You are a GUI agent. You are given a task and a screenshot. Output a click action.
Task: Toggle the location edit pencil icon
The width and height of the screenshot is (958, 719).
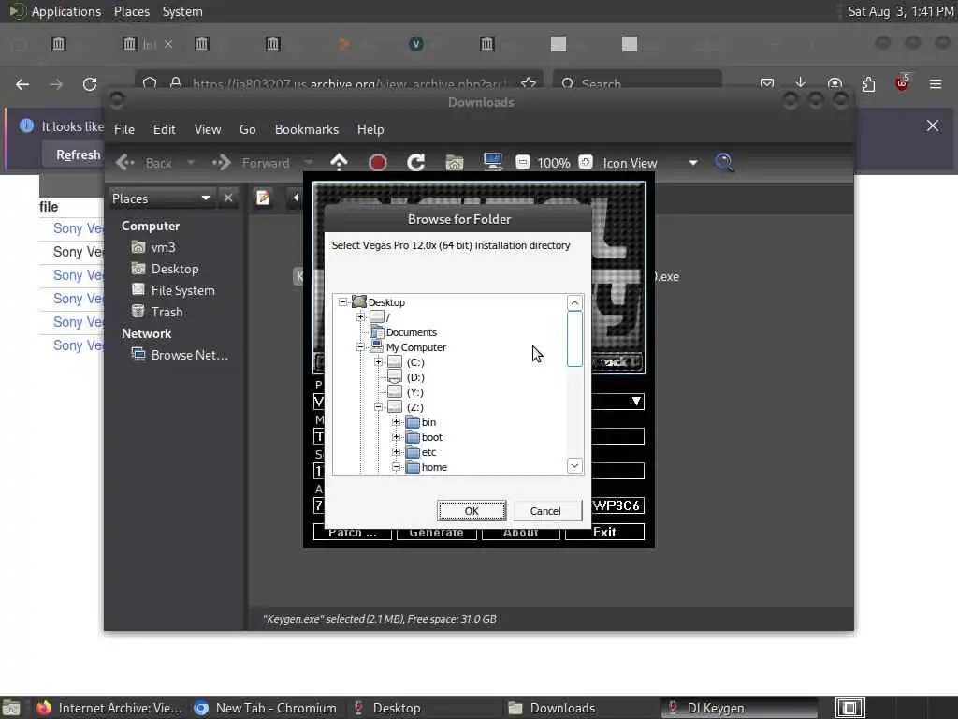pyautogui.click(x=263, y=198)
